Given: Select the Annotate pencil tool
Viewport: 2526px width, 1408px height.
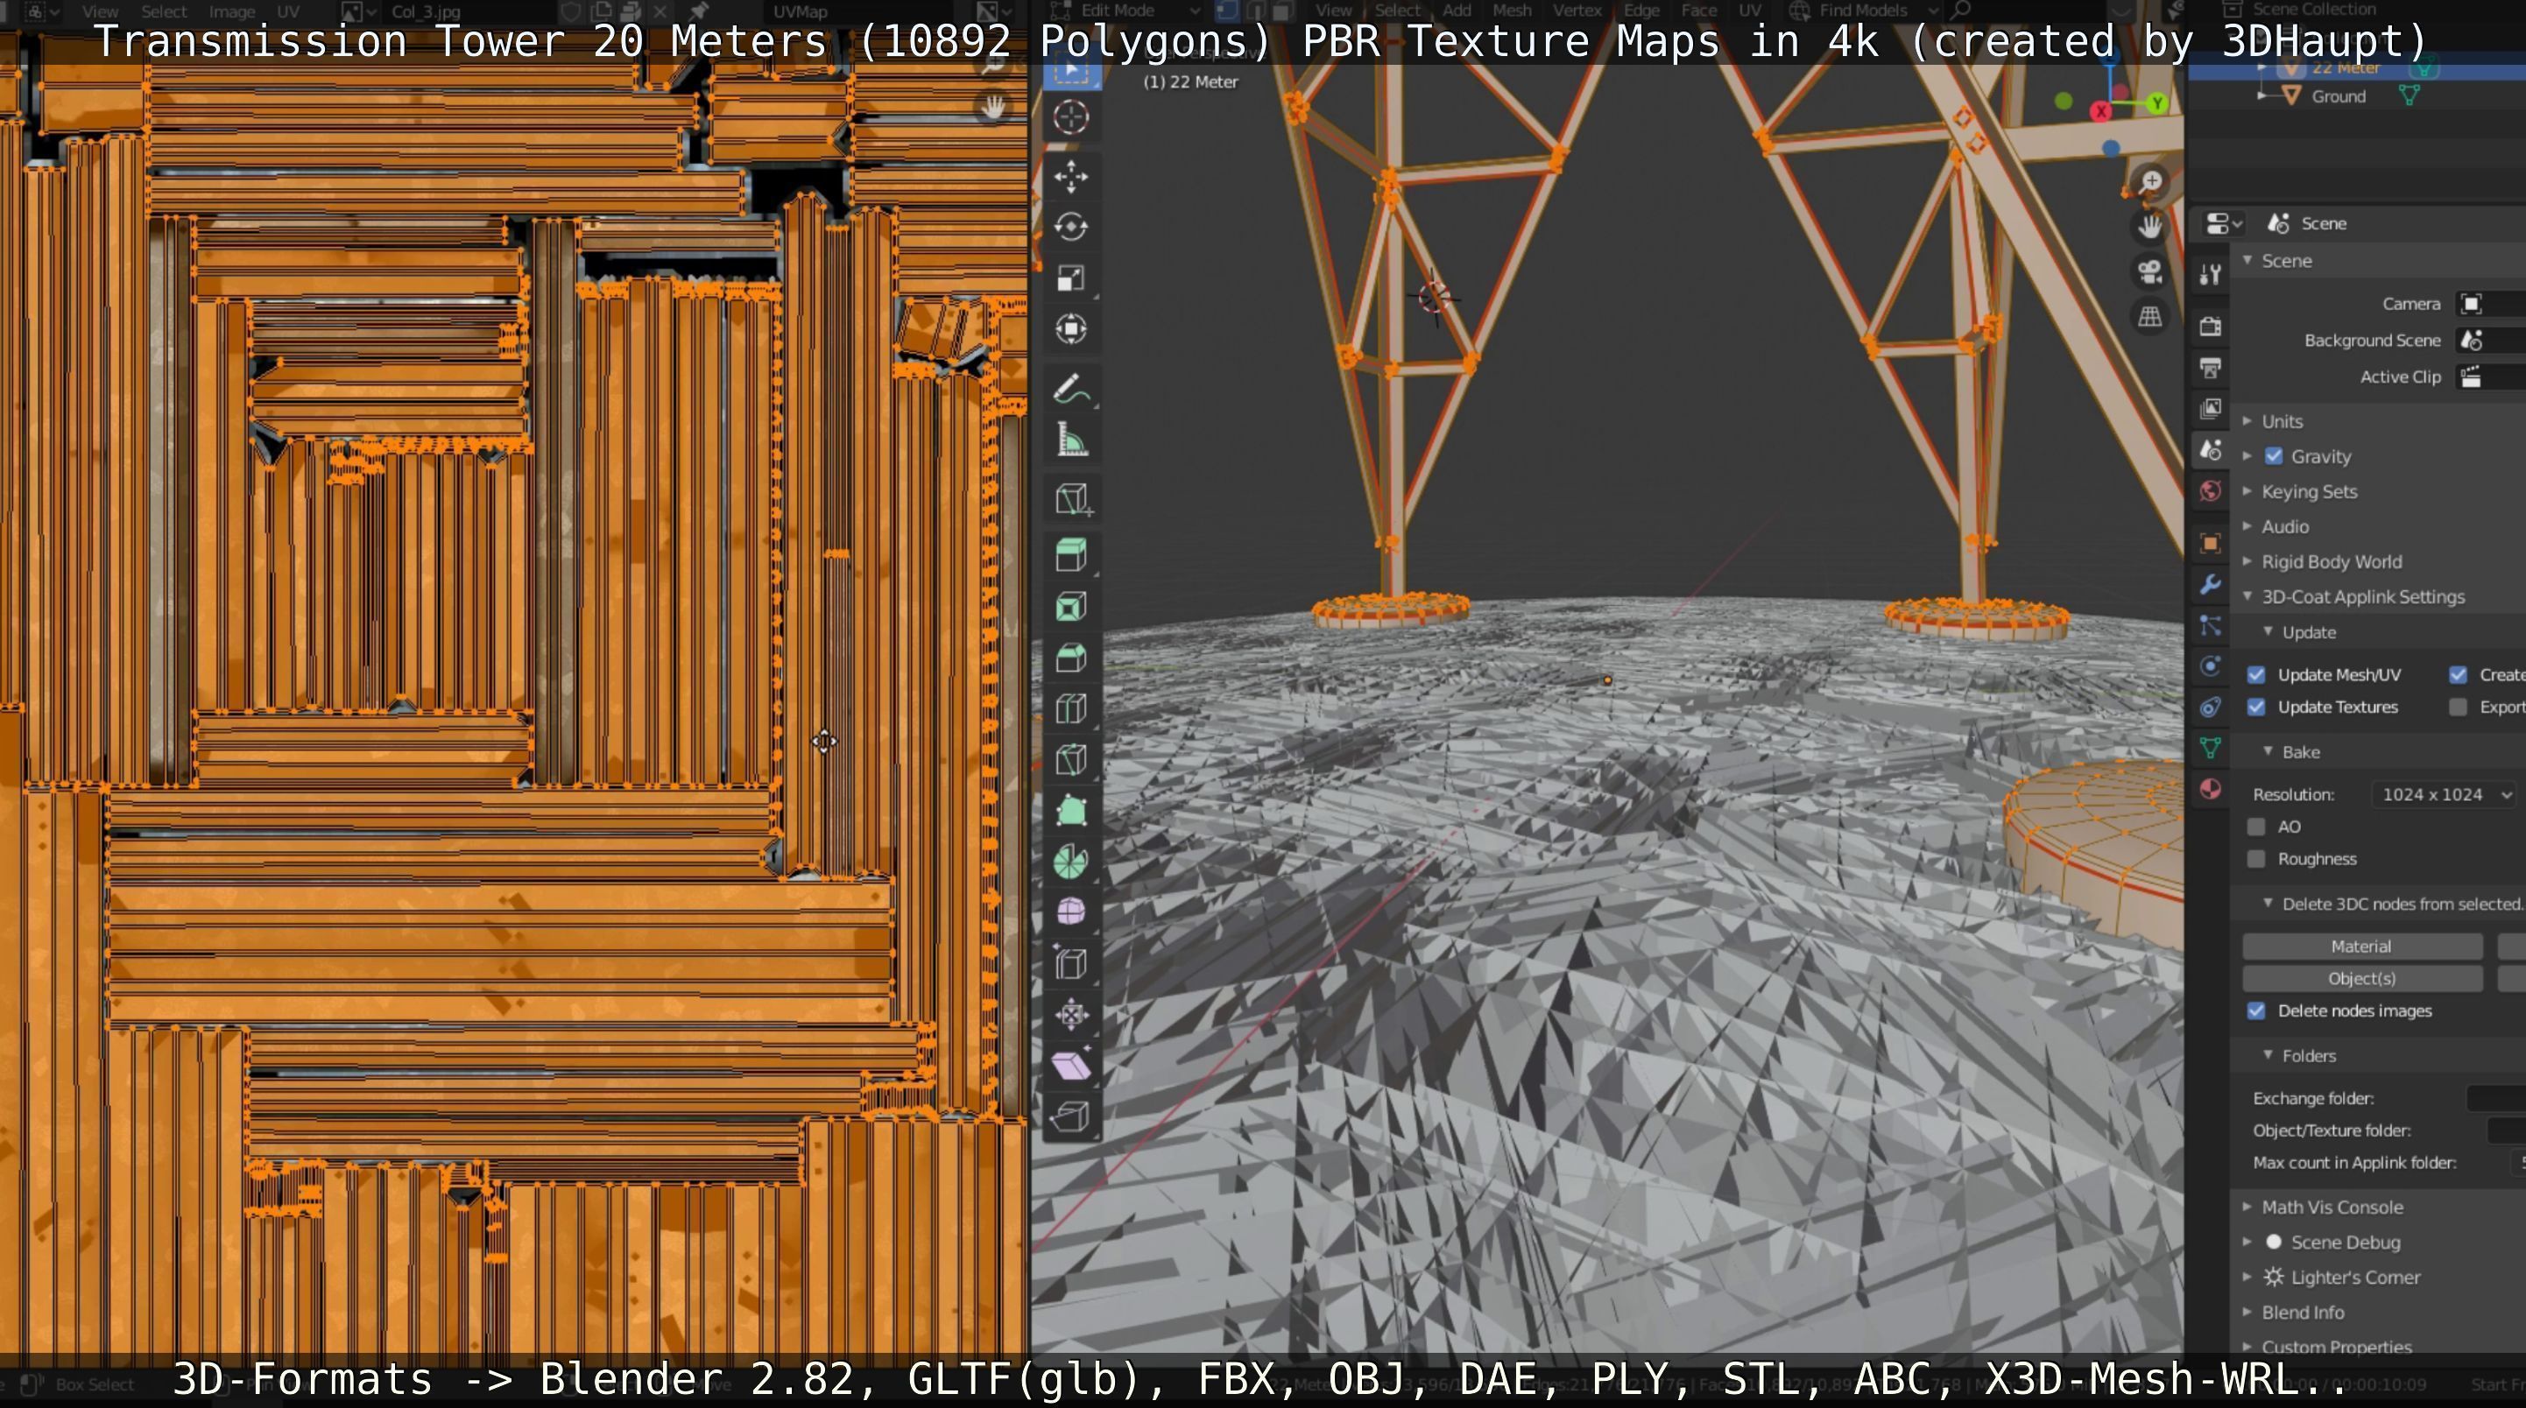Looking at the screenshot, I should pyautogui.click(x=1071, y=390).
